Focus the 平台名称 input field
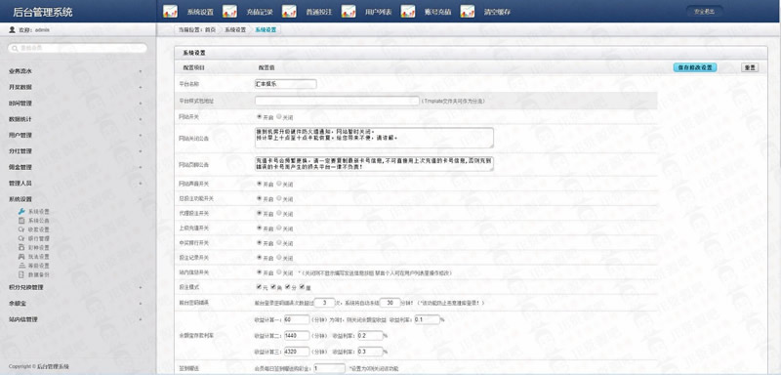The height and width of the screenshot is (375, 781). [285, 84]
